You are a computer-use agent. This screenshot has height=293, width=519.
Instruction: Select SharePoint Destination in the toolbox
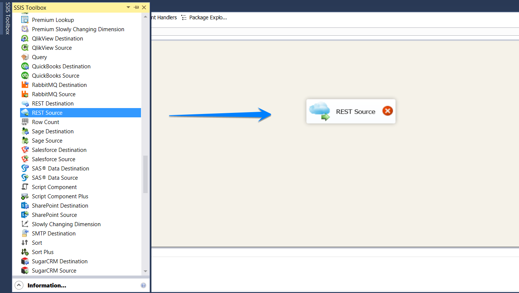(x=60, y=206)
